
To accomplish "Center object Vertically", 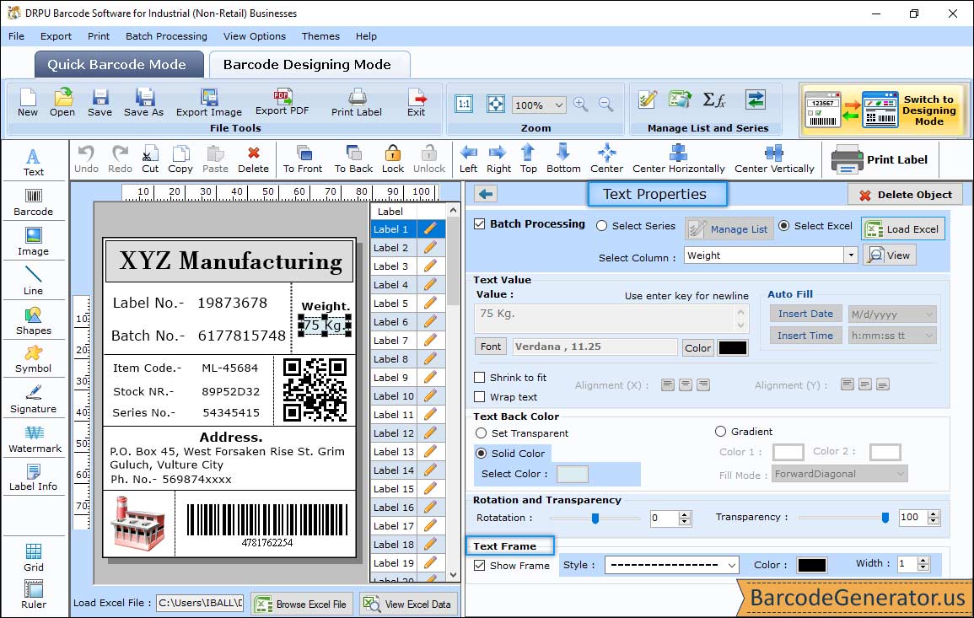I will 774,159.
